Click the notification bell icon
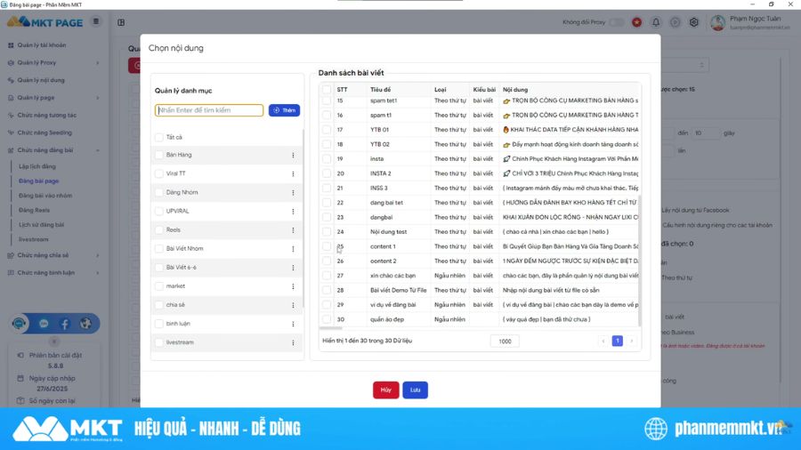The height and width of the screenshot is (450, 801). click(656, 22)
